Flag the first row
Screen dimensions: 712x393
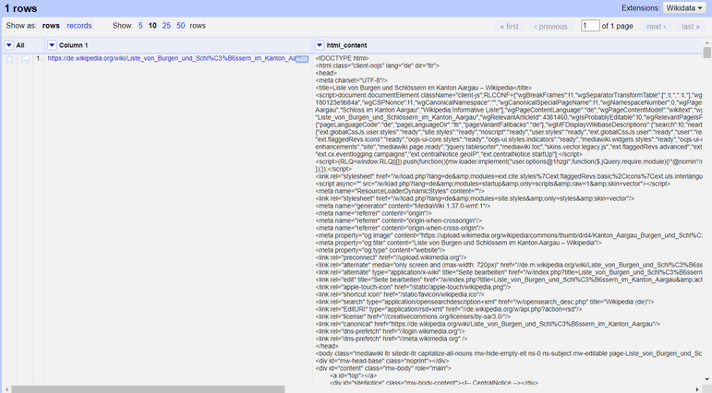coord(24,59)
